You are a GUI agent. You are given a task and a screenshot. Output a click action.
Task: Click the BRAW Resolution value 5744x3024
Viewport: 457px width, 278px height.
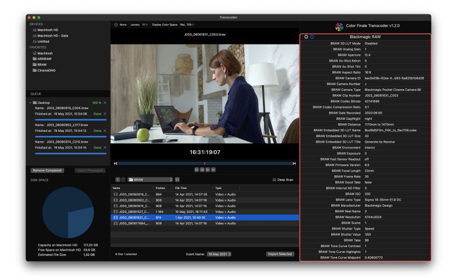click(x=373, y=217)
